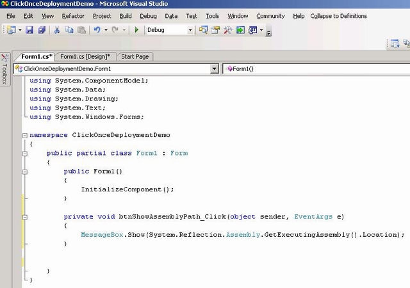Viewport: 410px width, 288px height.
Task: Click on MessageBox in the code
Action: pos(102,235)
